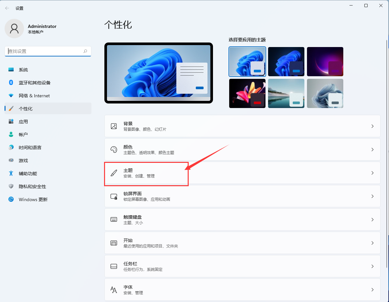Expand the 触摸键盘 row chevron
The image size is (389, 302).
[x=372, y=220]
